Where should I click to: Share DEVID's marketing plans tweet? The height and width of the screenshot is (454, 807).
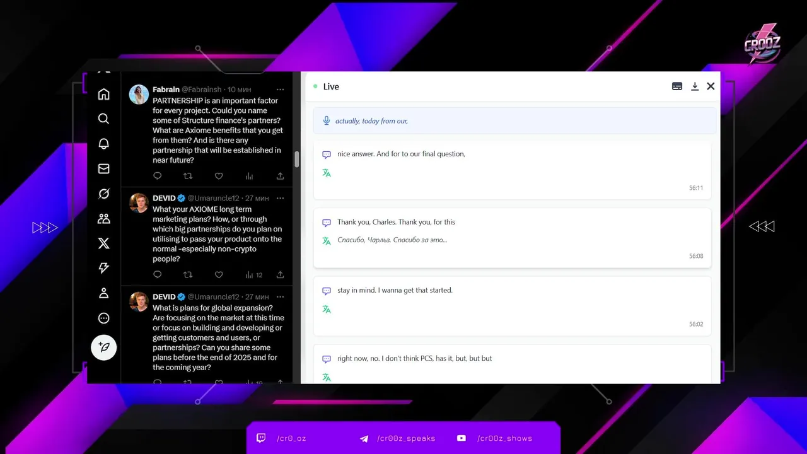pyautogui.click(x=280, y=275)
